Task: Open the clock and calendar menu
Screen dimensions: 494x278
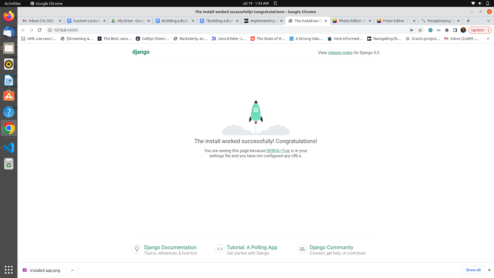Action: click(255, 3)
